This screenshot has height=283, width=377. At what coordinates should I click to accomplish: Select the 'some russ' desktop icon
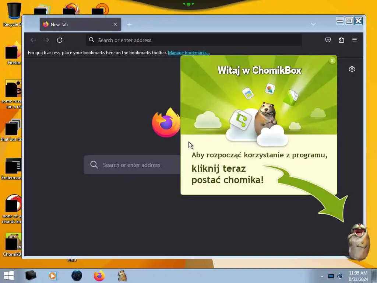tap(12, 94)
